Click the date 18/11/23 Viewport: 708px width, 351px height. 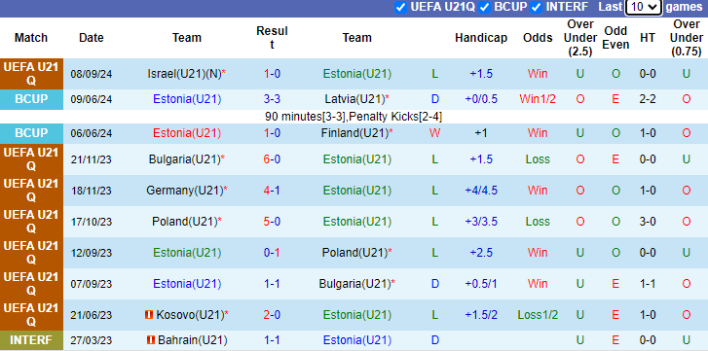point(92,191)
